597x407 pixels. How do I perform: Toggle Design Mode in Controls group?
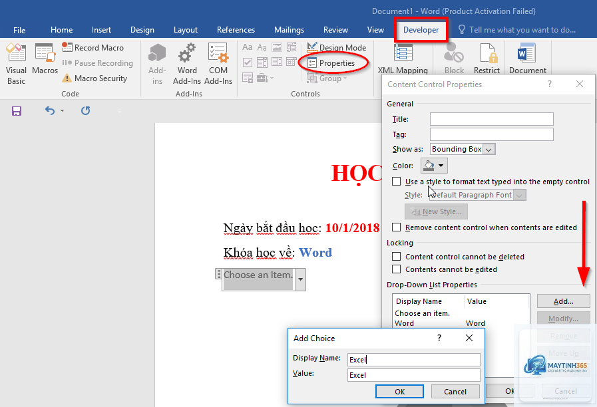tap(337, 47)
